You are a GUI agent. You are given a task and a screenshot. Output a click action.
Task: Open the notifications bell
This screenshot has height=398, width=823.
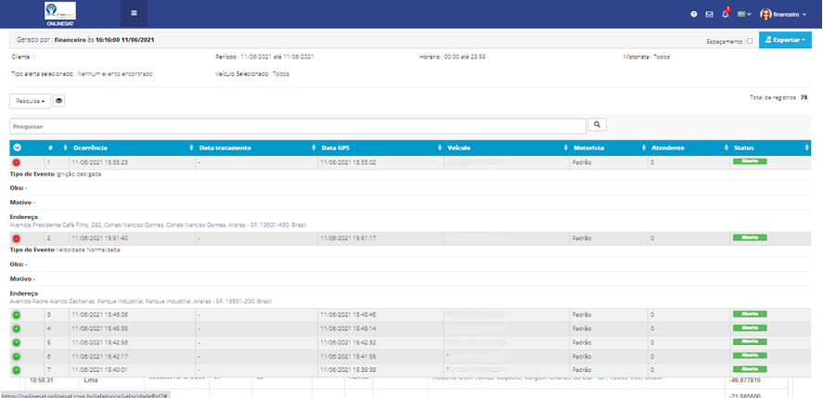726,14
